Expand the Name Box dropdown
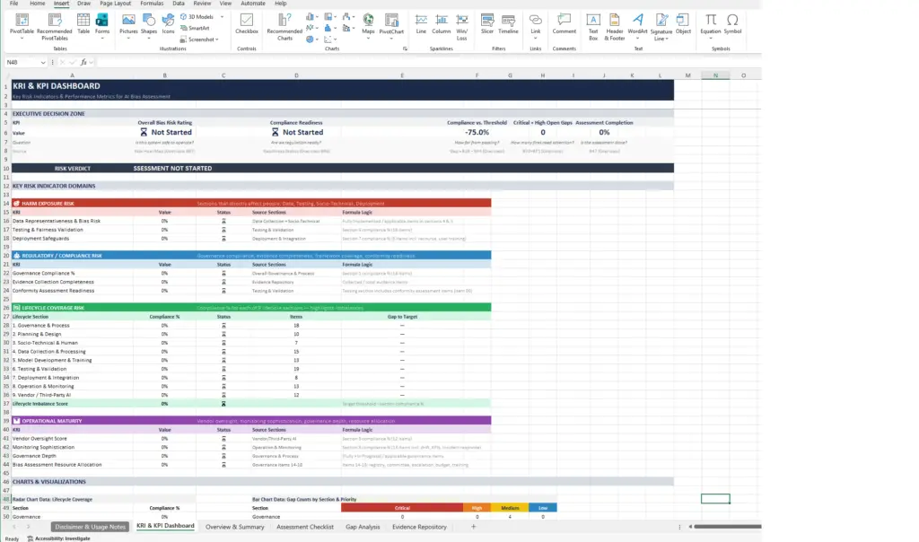919x542 pixels. click(43, 63)
